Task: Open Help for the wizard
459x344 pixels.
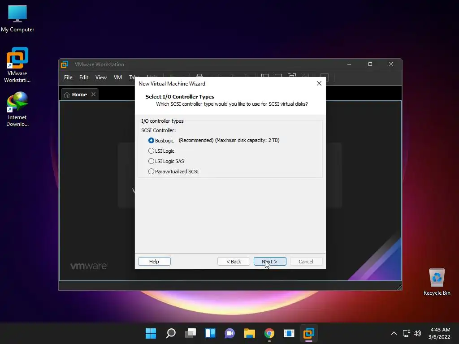Action: click(x=154, y=262)
